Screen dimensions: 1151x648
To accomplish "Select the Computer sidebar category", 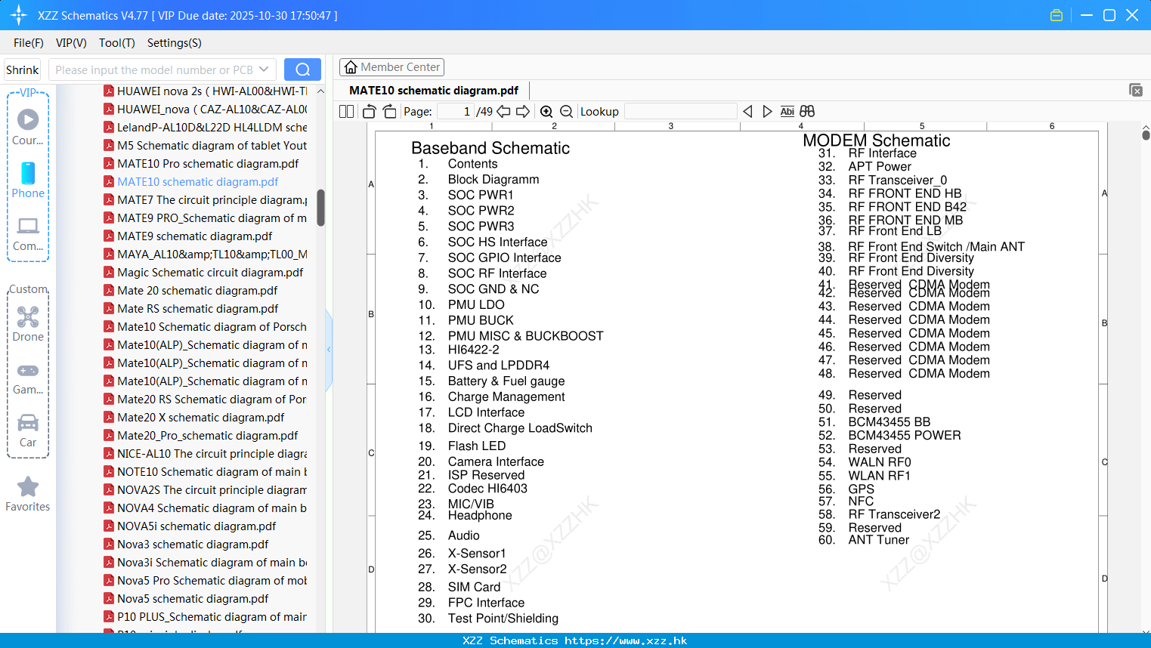I will (28, 233).
